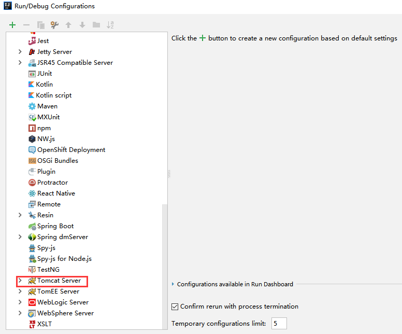The height and width of the screenshot is (334, 402).
Task: Click the npm icon
Action: 32,128
